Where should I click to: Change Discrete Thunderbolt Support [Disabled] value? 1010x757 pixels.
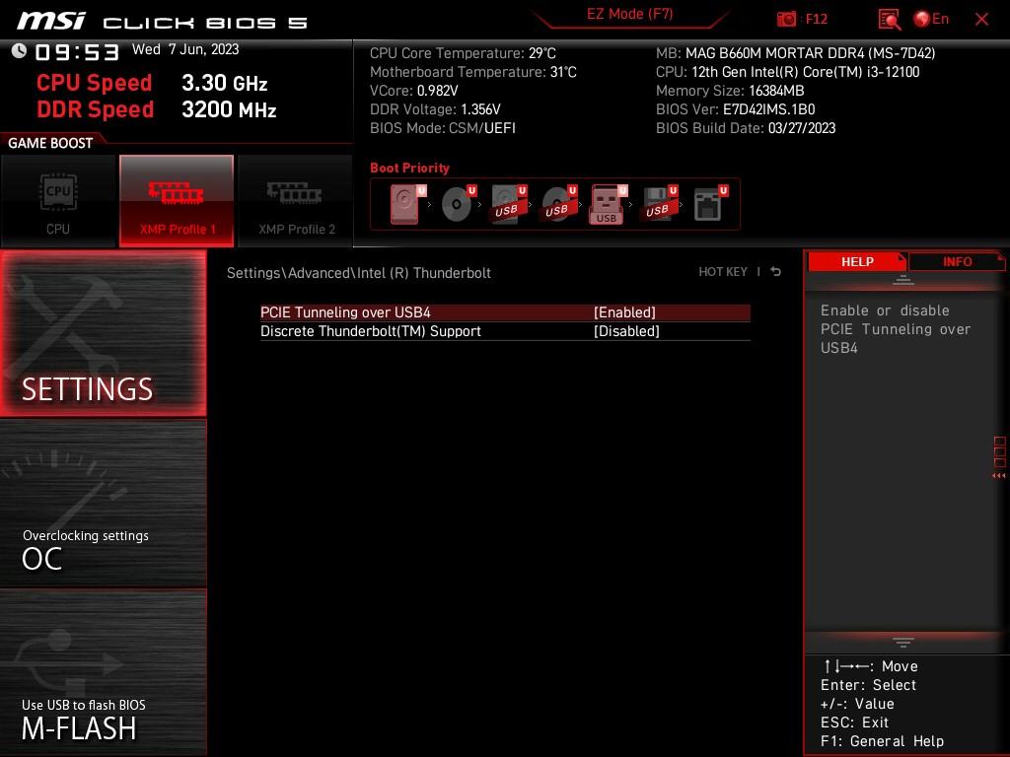[x=626, y=331]
